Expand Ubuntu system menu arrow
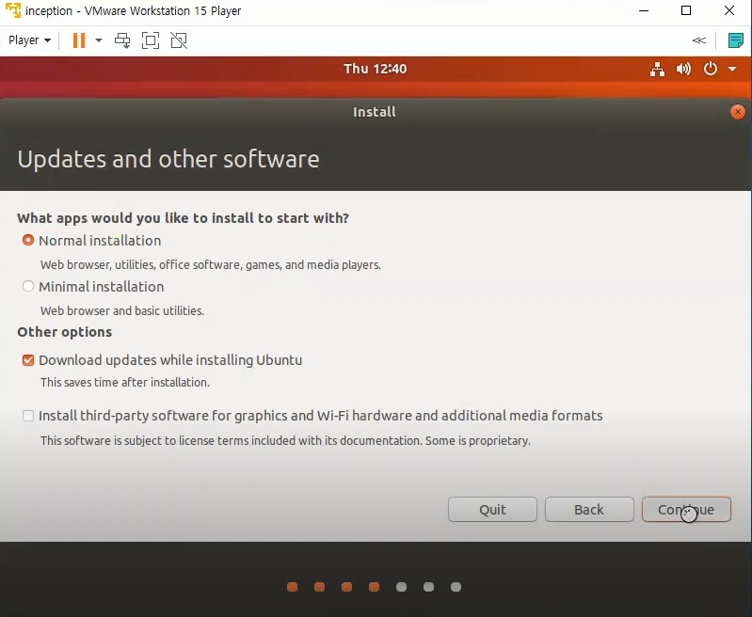 732,69
